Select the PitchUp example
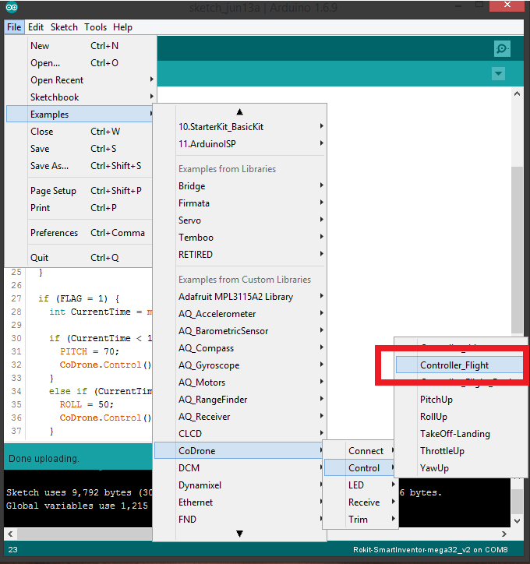Image resolution: width=530 pixels, height=564 pixels. (436, 400)
